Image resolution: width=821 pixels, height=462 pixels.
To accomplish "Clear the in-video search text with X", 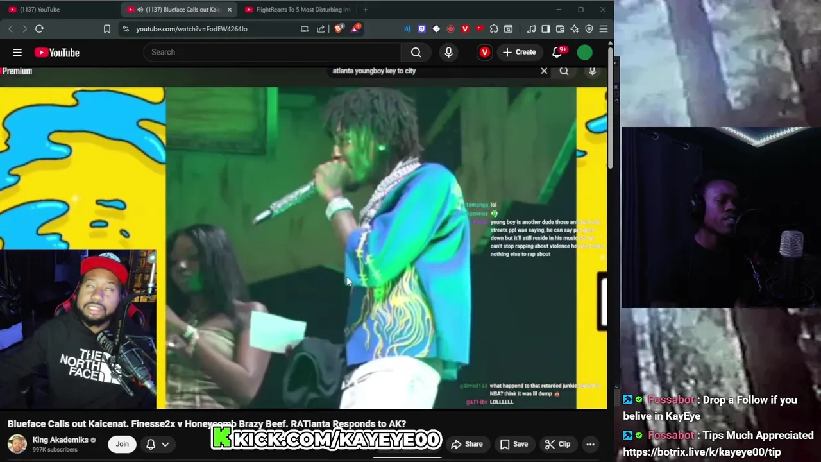I will pos(544,71).
